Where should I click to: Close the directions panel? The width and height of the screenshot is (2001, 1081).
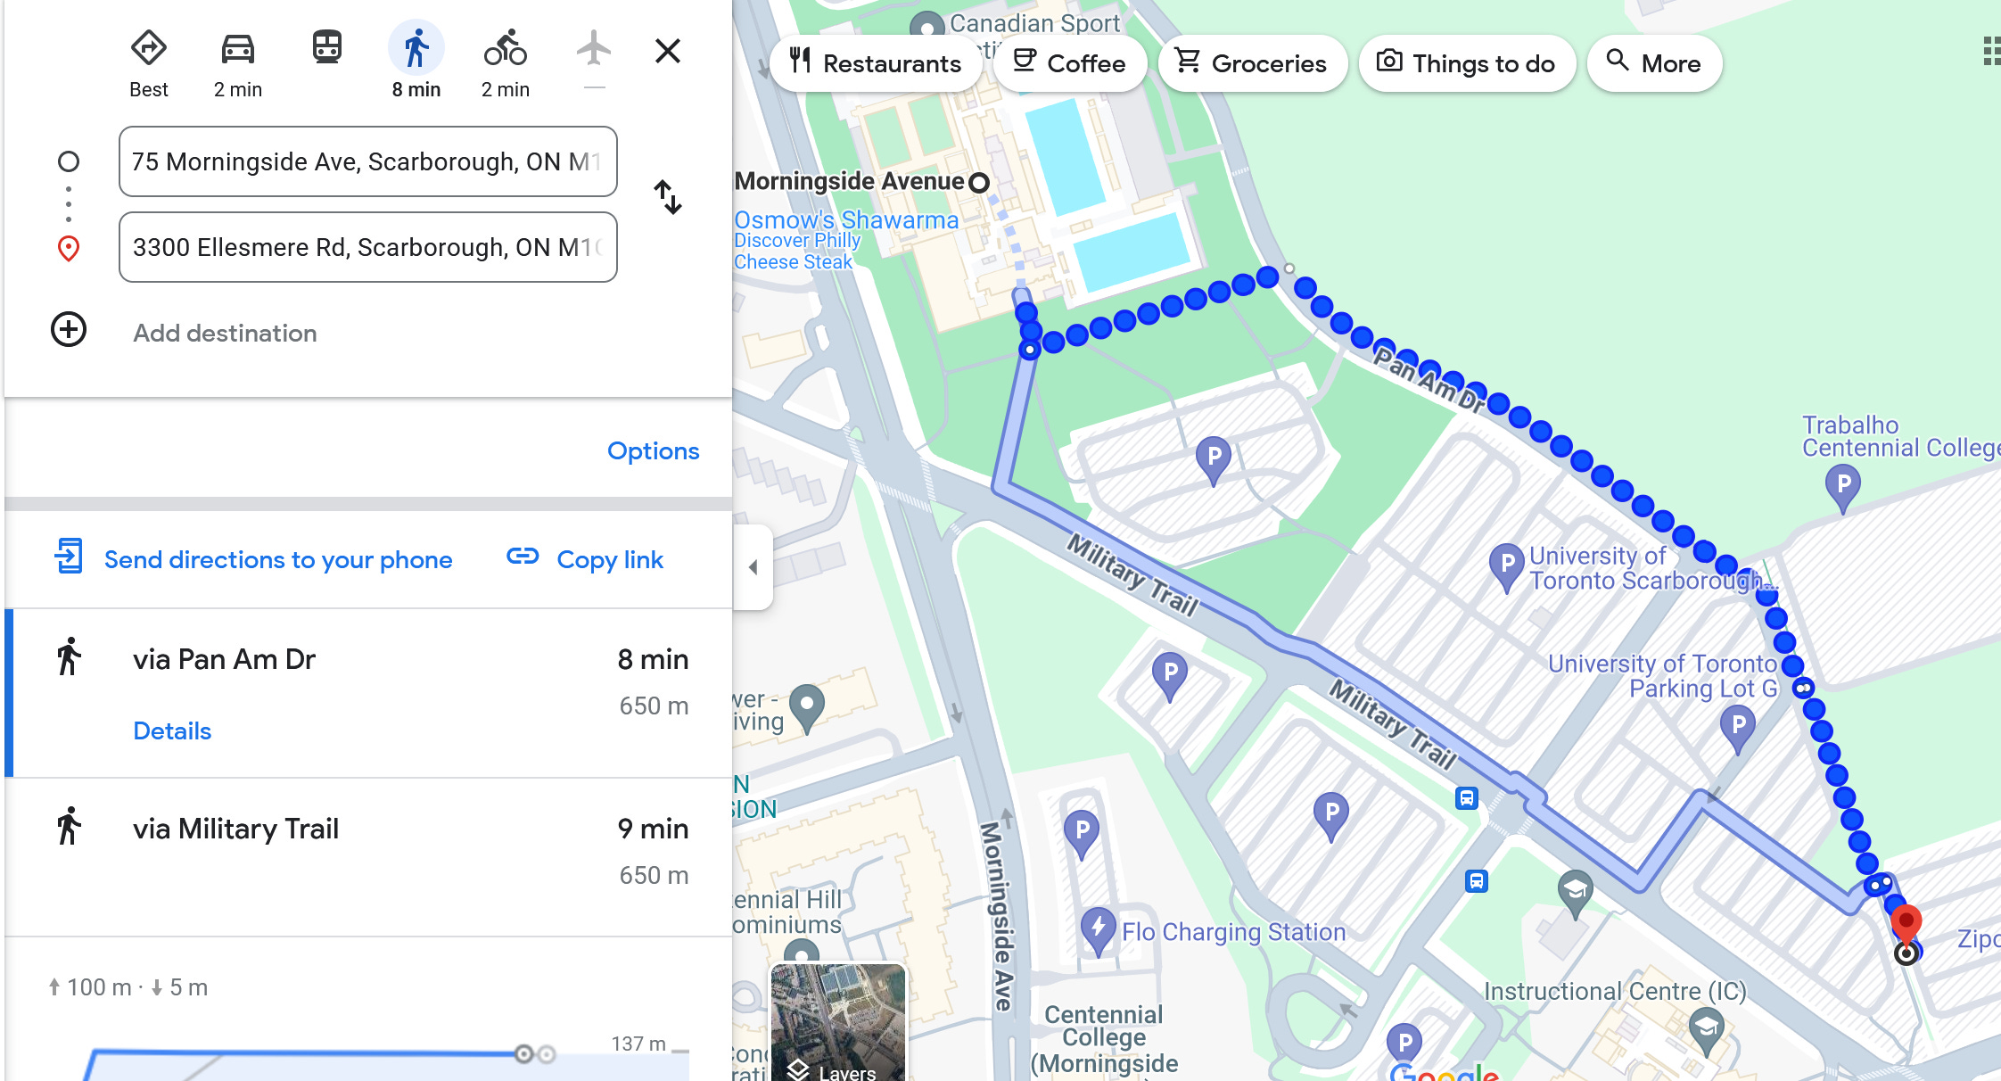pyautogui.click(x=668, y=51)
